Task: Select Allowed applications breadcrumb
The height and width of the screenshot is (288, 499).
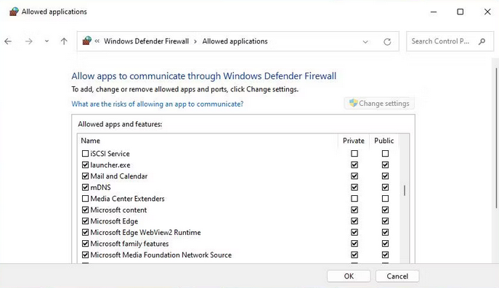Action: pyautogui.click(x=235, y=41)
